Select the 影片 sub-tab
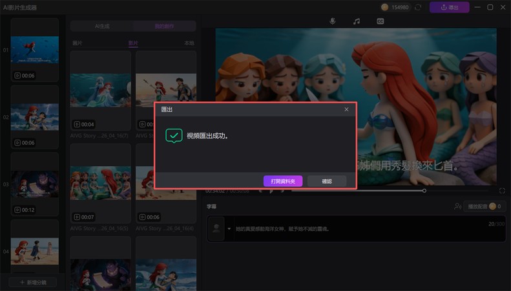This screenshot has width=511, height=291. click(133, 43)
